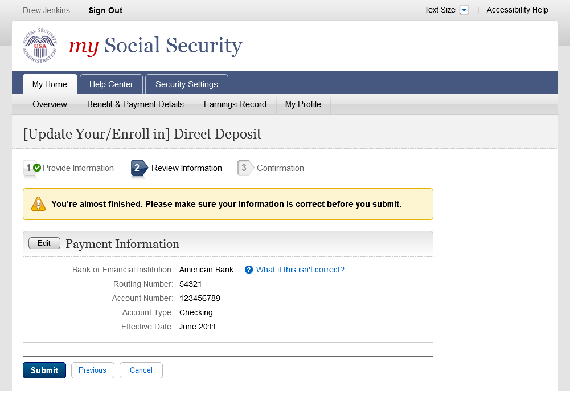Open the Text Size dropdown arrow
This screenshot has width=574, height=395.
click(464, 10)
